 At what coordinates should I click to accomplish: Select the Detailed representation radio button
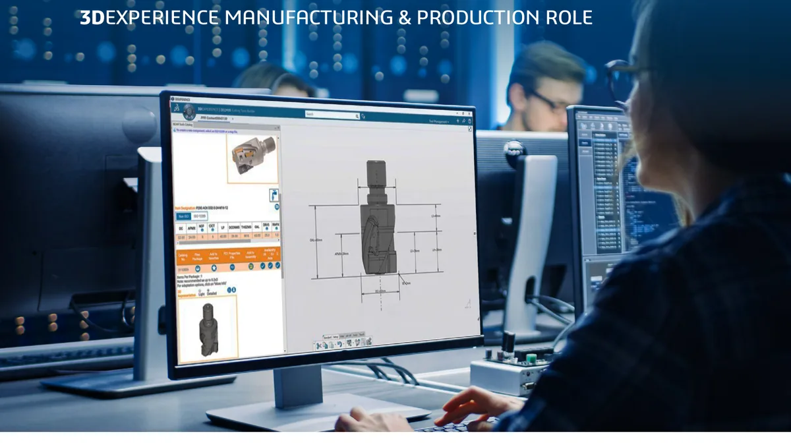coord(208,290)
